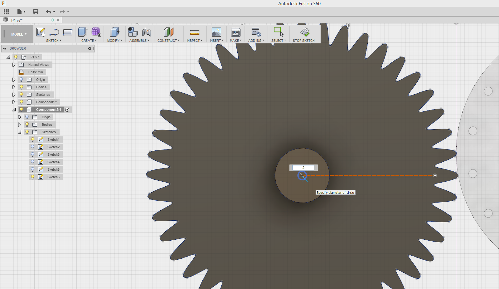
Task: Click the New Component assemble icon
Action: pyautogui.click(x=133, y=32)
